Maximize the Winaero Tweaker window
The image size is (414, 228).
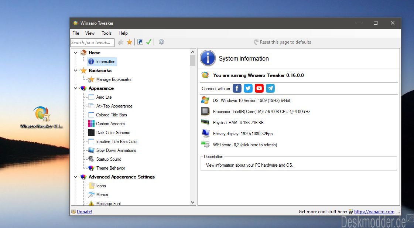coord(376,23)
